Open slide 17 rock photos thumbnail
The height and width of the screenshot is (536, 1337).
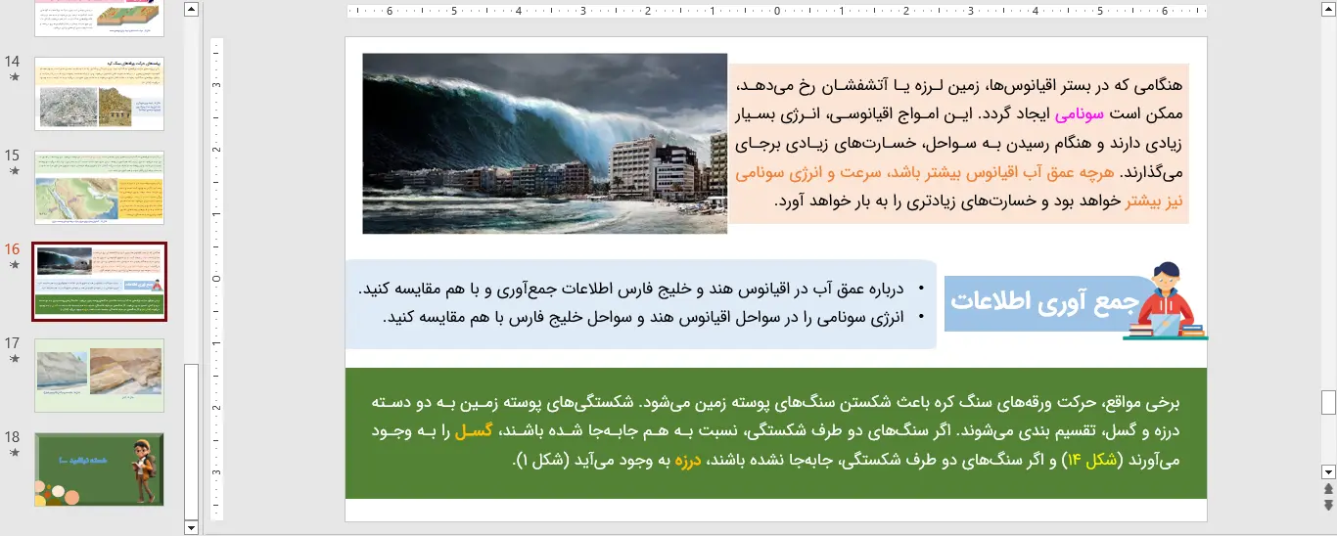click(99, 376)
